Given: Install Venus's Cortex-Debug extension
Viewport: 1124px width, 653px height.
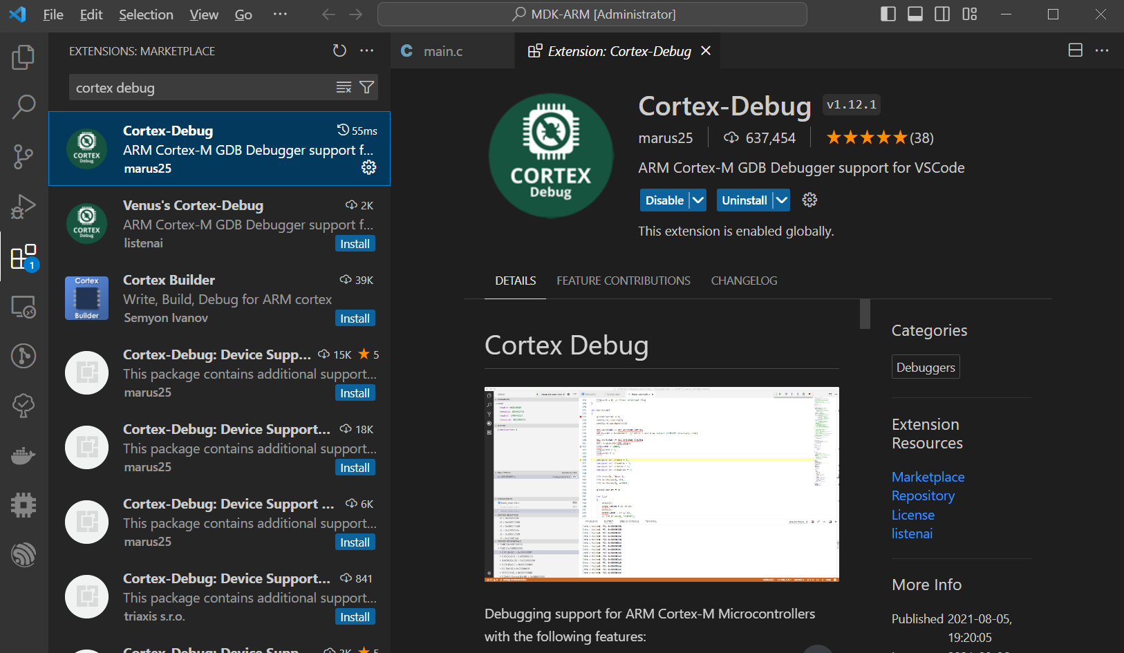Looking at the screenshot, I should coord(355,244).
